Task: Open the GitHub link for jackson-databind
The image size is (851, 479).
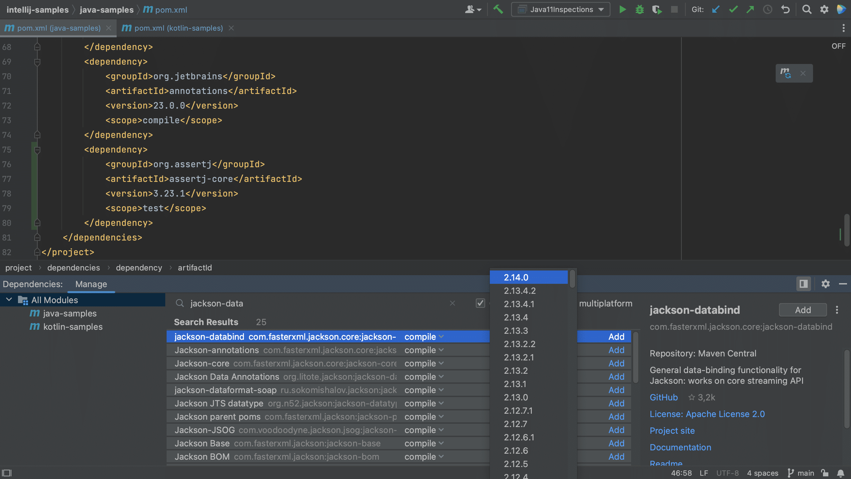Action: click(x=663, y=397)
